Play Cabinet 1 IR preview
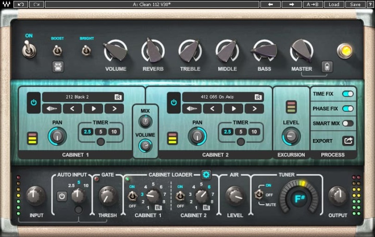Image resolution: width=375 pixels, height=237 pixels. (x=94, y=108)
